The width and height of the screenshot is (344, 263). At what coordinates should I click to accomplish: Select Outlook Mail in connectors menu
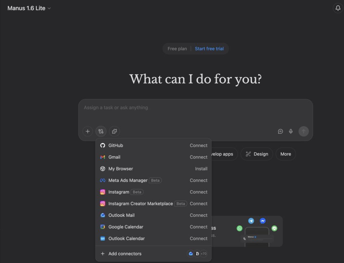[121, 215]
